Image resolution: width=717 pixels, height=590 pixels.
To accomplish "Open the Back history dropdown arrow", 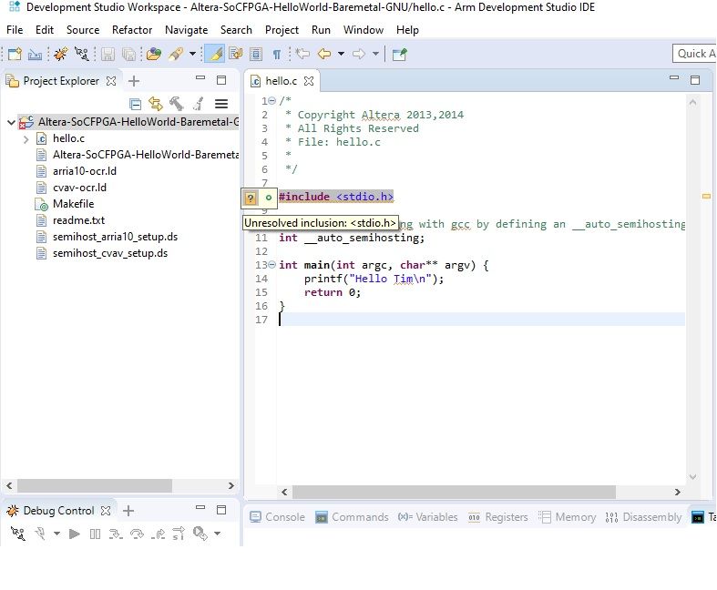I will pos(341,54).
